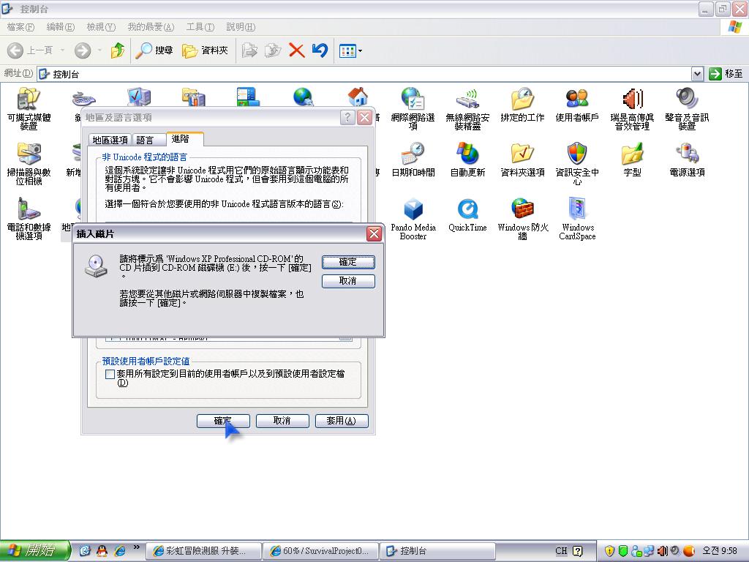Screen dimensions: 749x562
Task: Open the views dropdown in toolbar
Action: click(359, 50)
